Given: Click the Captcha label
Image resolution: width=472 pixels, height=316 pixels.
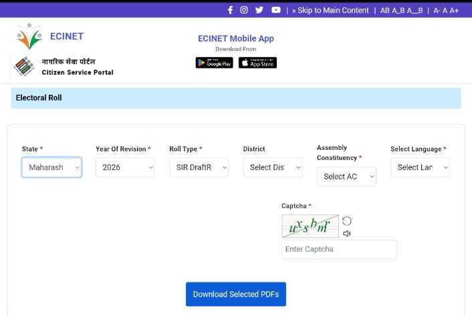Looking at the screenshot, I should [x=294, y=206].
